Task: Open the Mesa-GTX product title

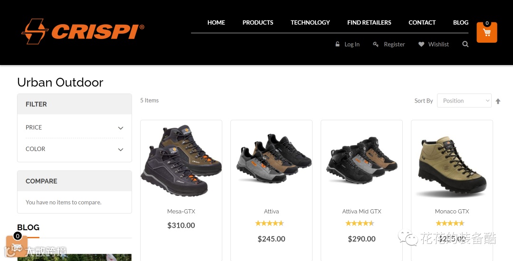Action: [x=181, y=211]
